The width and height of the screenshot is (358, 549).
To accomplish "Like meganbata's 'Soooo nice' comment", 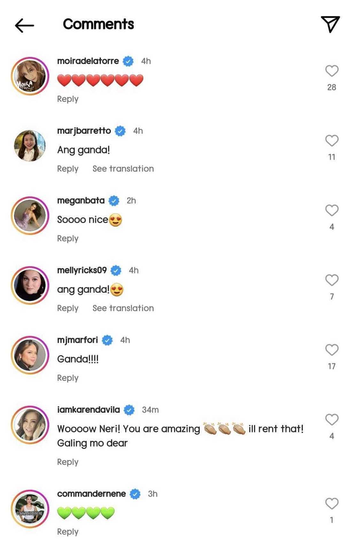I will [x=331, y=210].
